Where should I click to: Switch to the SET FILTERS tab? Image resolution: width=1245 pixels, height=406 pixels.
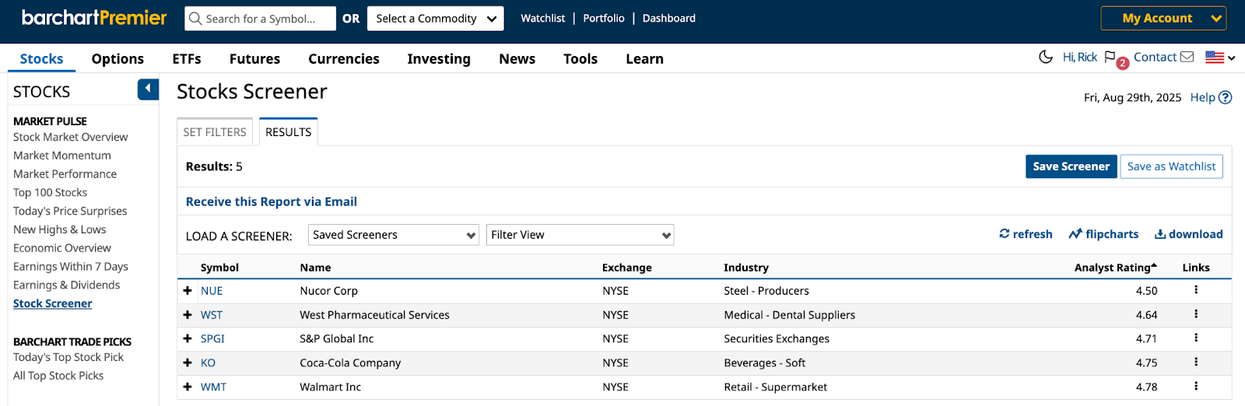[215, 132]
